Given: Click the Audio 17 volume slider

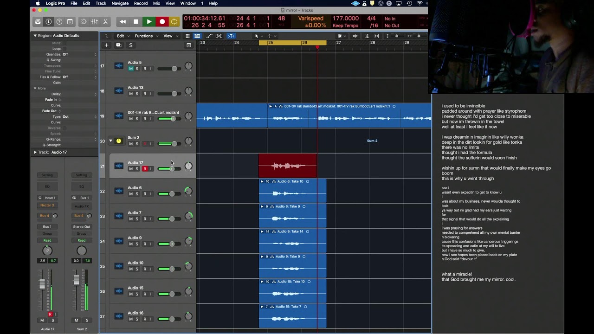Looking at the screenshot, I should pyautogui.click(x=169, y=169).
